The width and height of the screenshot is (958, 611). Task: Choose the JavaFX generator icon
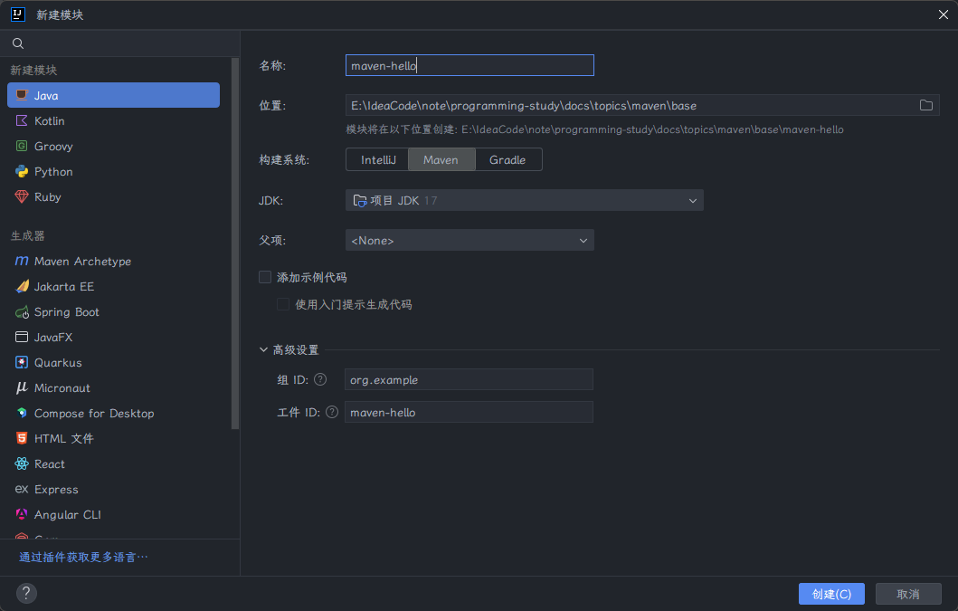click(22, 337)
